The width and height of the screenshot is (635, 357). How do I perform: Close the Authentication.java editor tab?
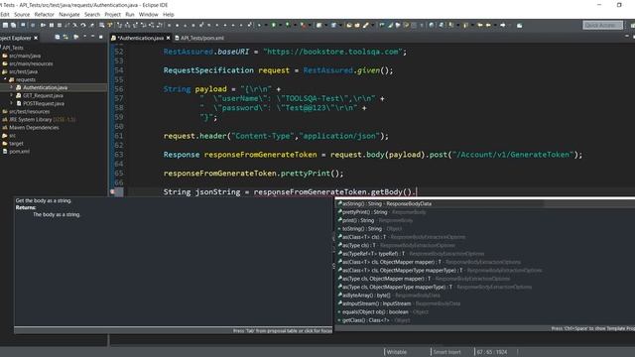coord(168,38)
